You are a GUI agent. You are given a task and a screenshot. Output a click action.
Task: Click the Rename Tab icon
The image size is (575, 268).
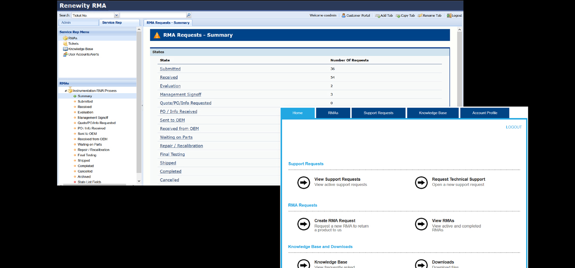[x=420, y=16]
